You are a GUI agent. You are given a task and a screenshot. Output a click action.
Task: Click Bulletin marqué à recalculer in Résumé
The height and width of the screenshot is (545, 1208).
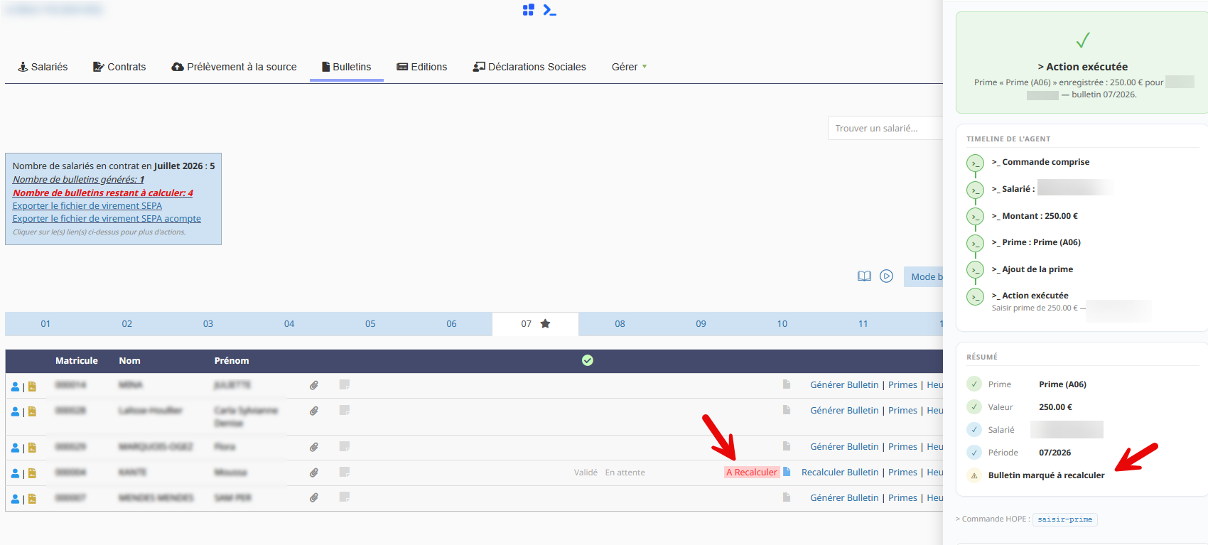coord(1046,475)
